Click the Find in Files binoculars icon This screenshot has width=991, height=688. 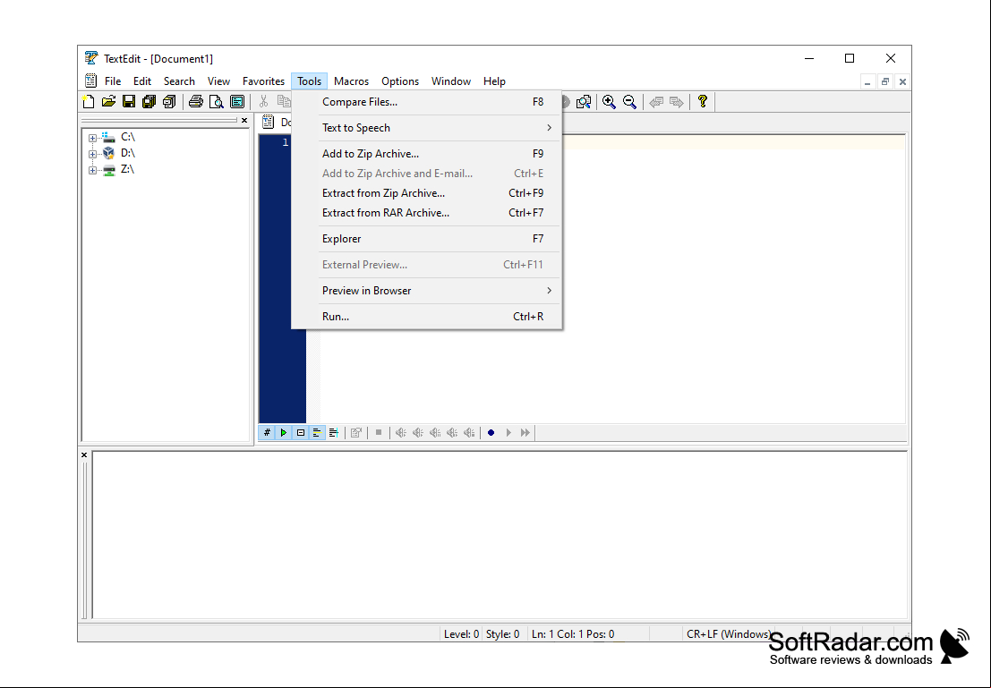584,102
